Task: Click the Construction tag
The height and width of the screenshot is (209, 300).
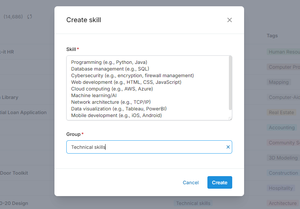Action: [283, 173]
